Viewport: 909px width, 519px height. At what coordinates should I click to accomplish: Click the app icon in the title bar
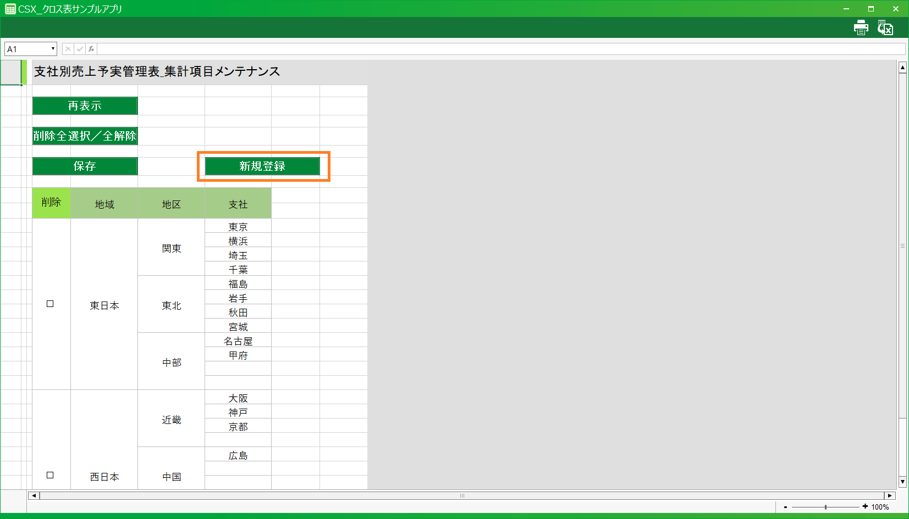(x=10, y=9)
